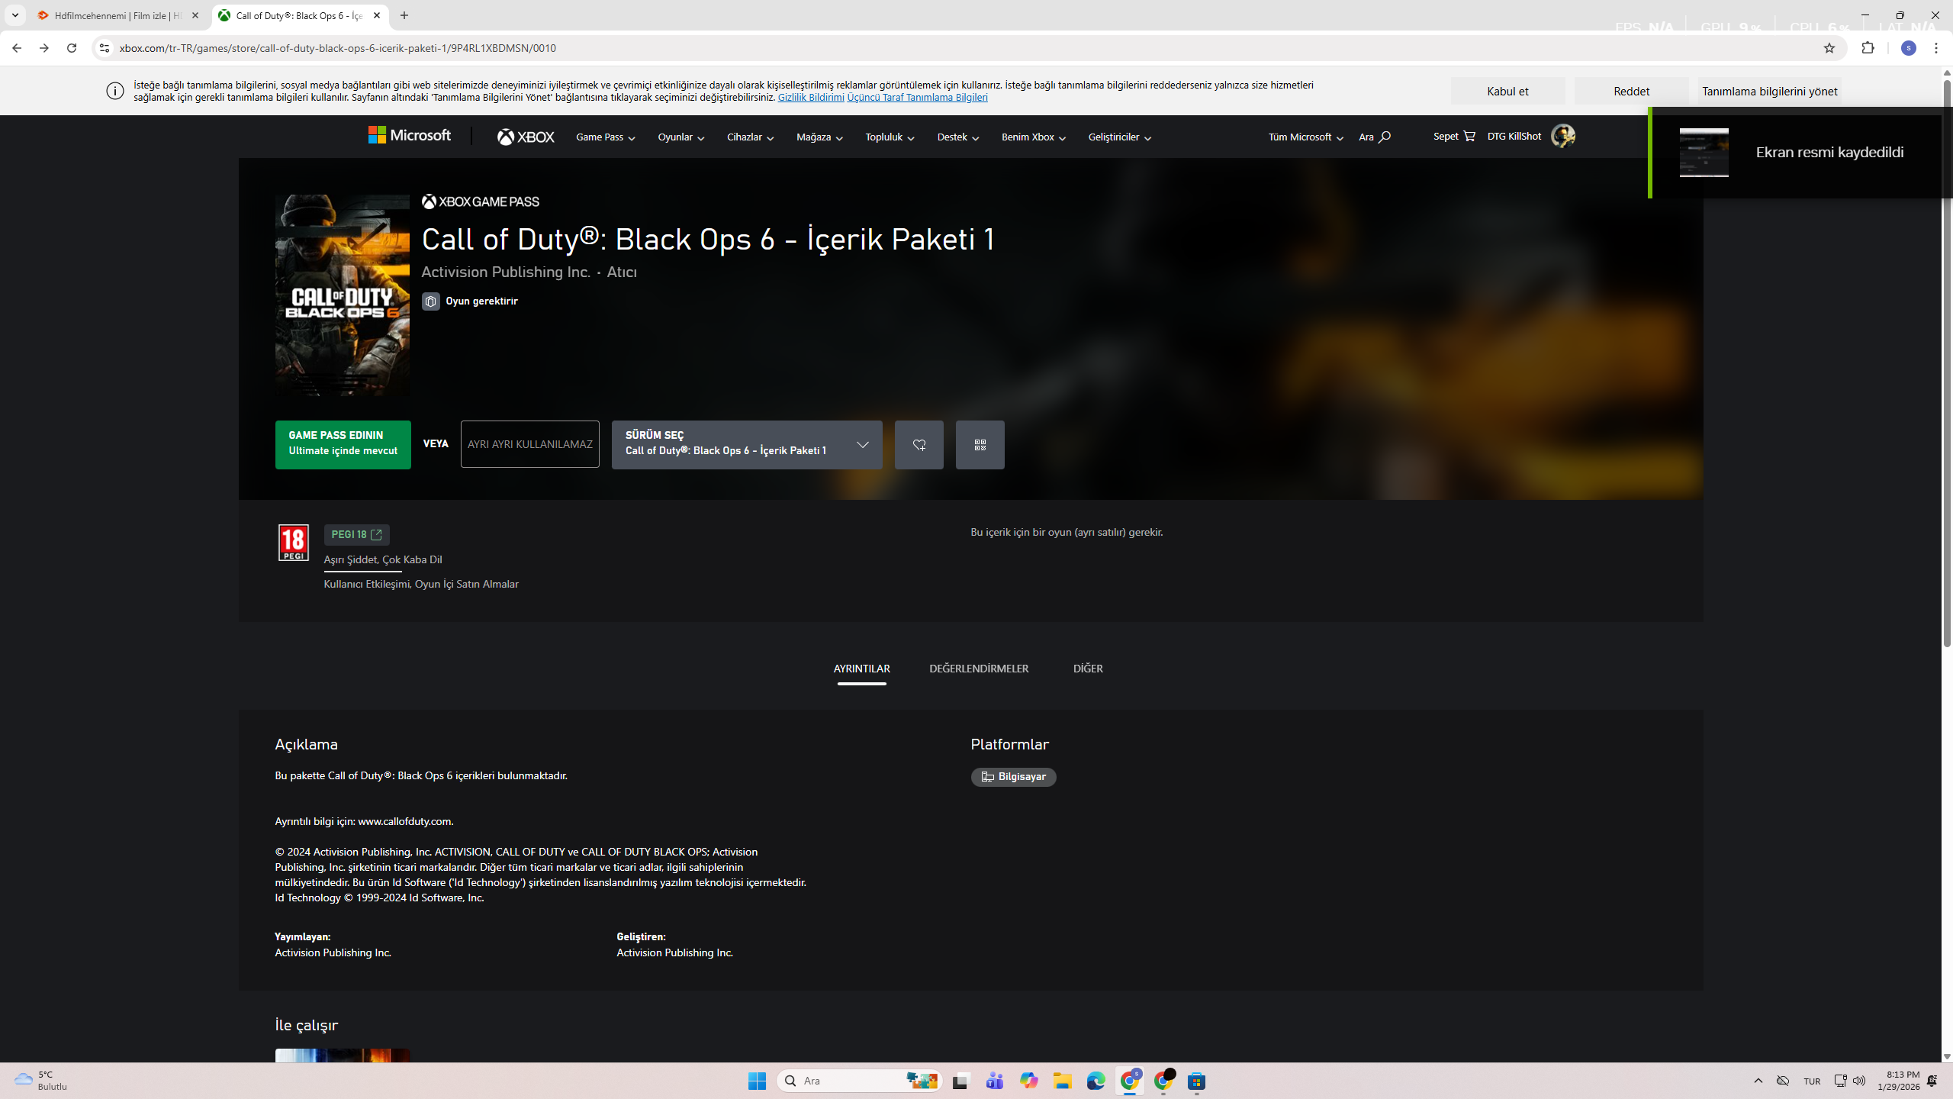Image resolution: width=1953 pixels, height=1099 pixels.
Task: Open Microsoft Edge from the taskbar
Action: [1096, 1081]
